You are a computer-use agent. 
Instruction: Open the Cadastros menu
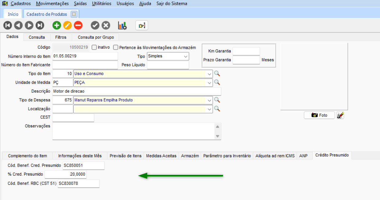[21, 4]
